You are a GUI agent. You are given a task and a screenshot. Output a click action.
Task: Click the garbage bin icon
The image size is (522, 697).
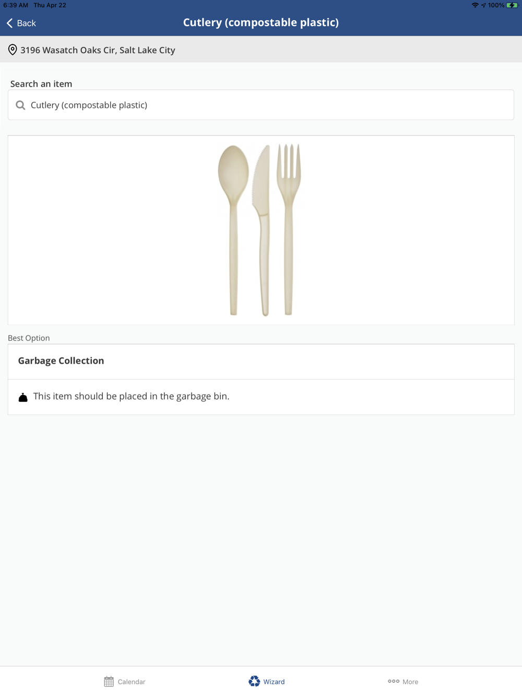pyautogui.click(x=23, y=398)
